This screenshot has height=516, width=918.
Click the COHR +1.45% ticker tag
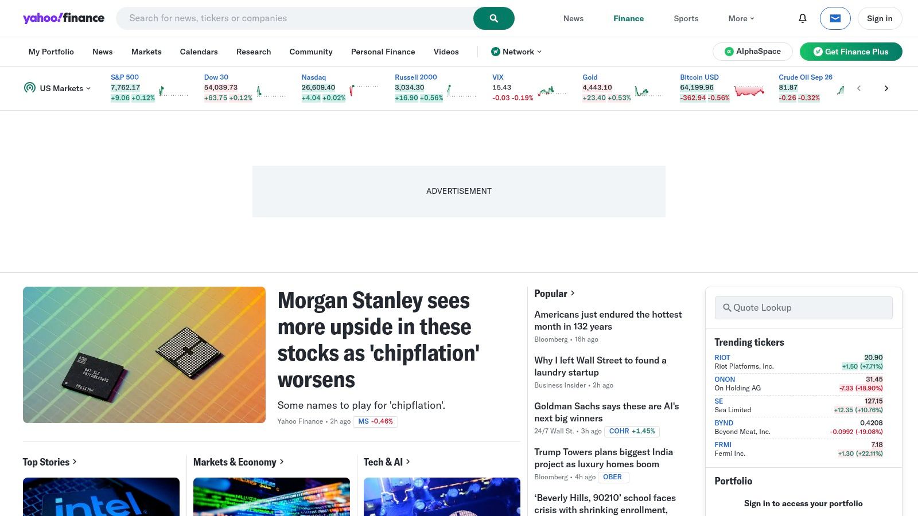(x=632, y=431)
